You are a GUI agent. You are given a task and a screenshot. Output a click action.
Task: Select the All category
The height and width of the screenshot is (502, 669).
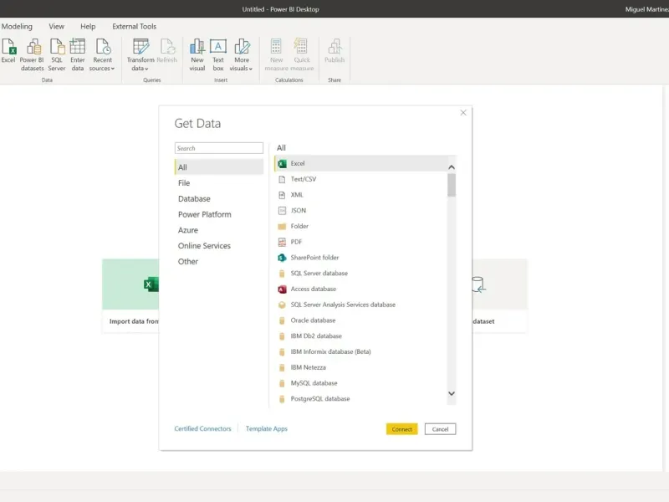click(x=219, y=166)
